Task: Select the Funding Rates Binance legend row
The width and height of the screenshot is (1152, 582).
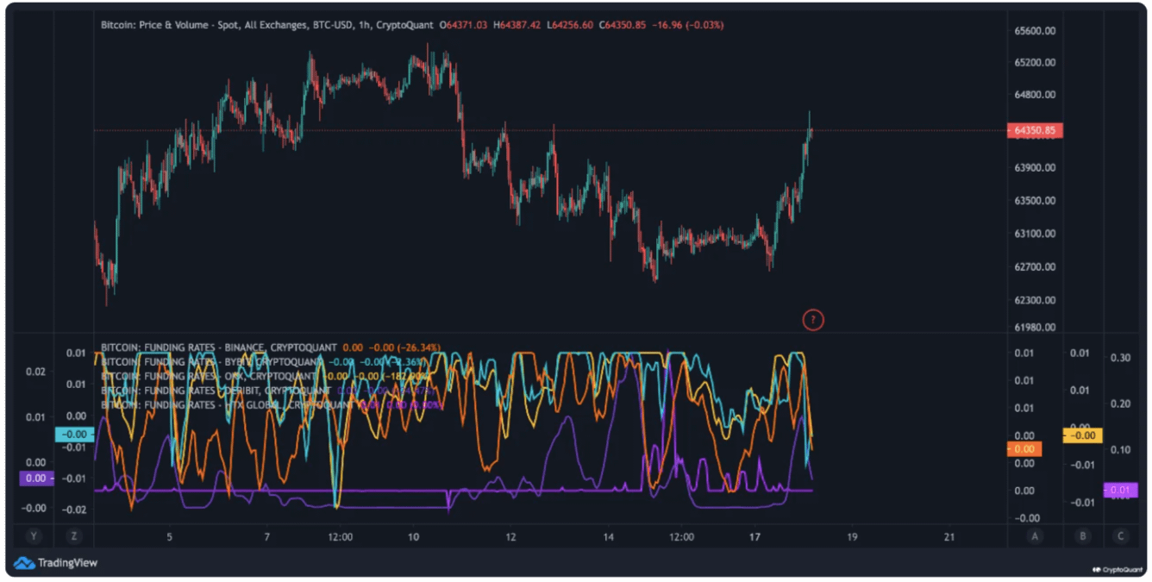Action: [271, 347]
